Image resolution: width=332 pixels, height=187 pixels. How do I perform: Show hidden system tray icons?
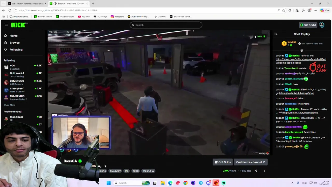tap(292, 183)
